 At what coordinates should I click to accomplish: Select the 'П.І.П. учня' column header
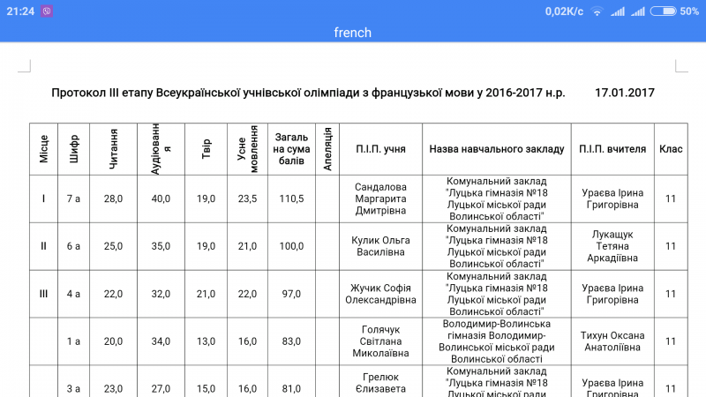(380, 149)
